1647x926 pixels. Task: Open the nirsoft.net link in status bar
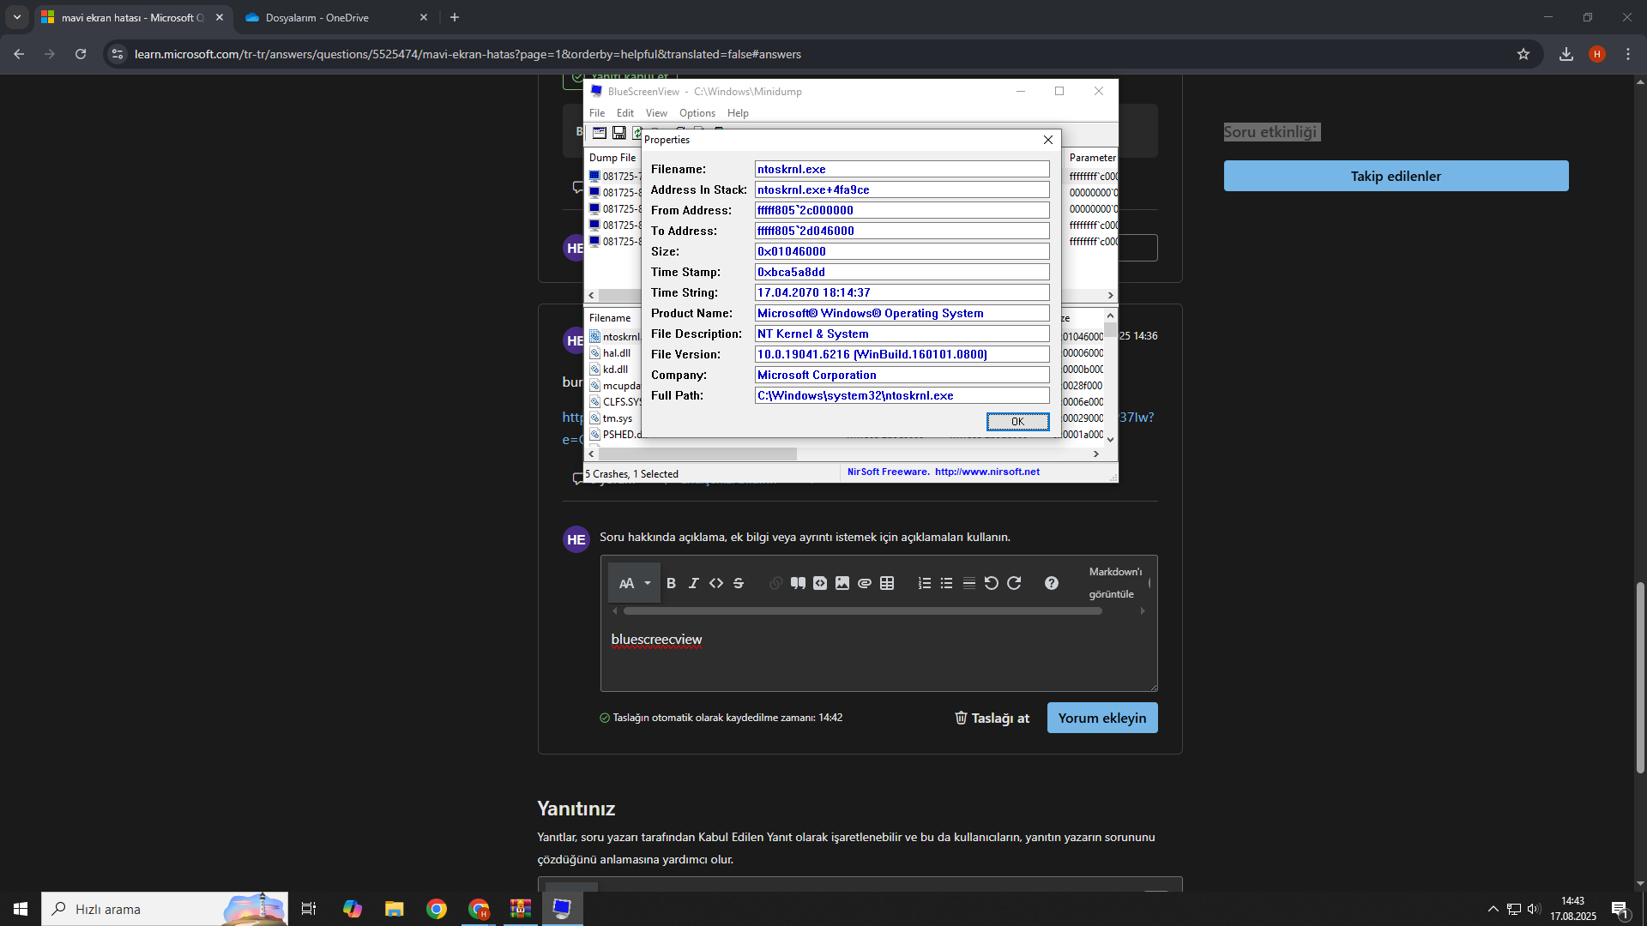pyautogui.click(x=986, y=472)
